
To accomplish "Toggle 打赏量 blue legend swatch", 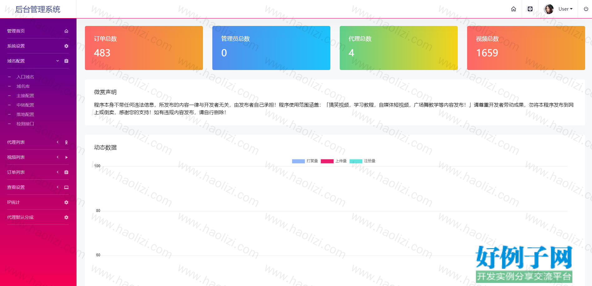I will (298, 161).
